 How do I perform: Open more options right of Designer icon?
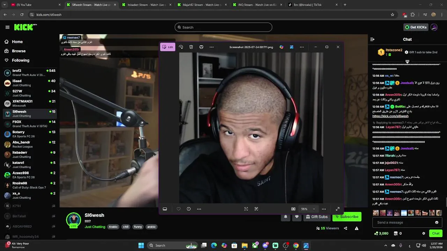coord(302,47)
